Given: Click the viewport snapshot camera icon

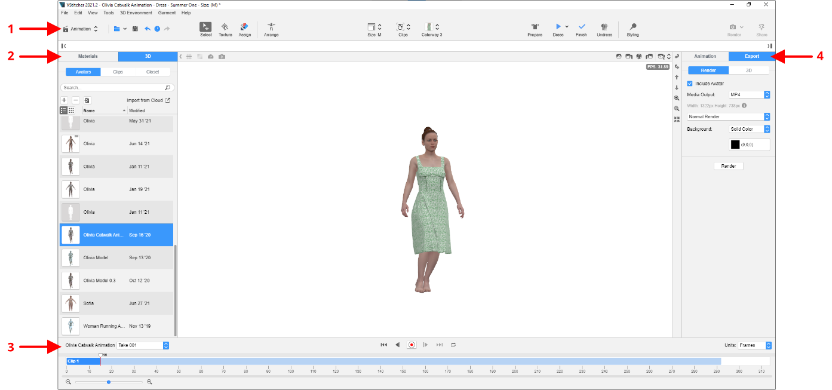Looking at the screenshot, I should 222,56.
